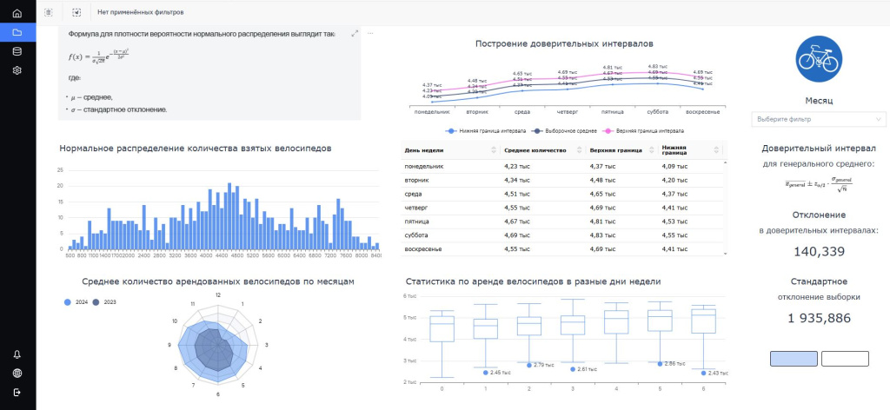
Task: Sort table by Среднее количество column
Action: (580, 150)
